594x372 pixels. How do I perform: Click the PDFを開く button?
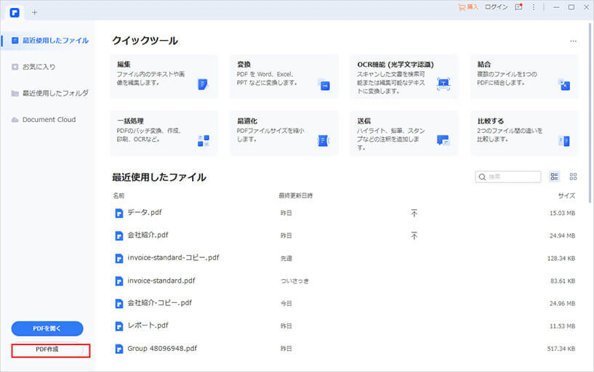coord(47,328)
